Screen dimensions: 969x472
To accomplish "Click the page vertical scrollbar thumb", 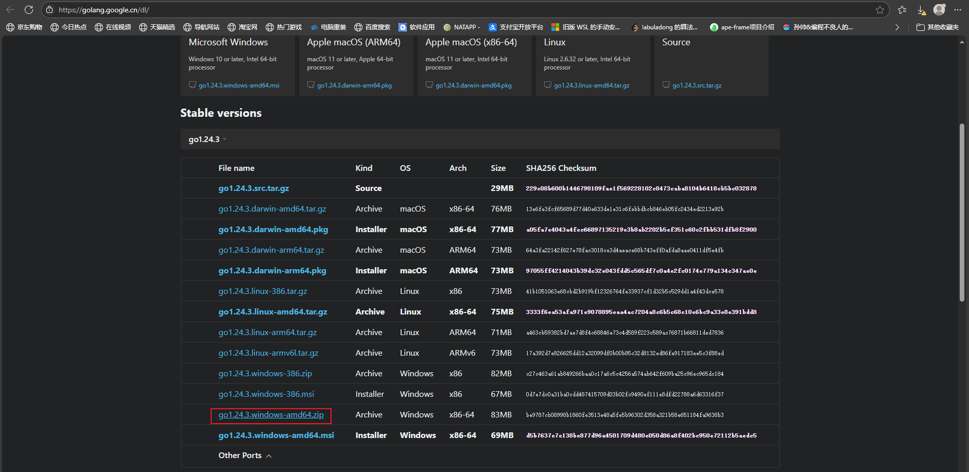I will pyautogui.click(x=962, y=212).
